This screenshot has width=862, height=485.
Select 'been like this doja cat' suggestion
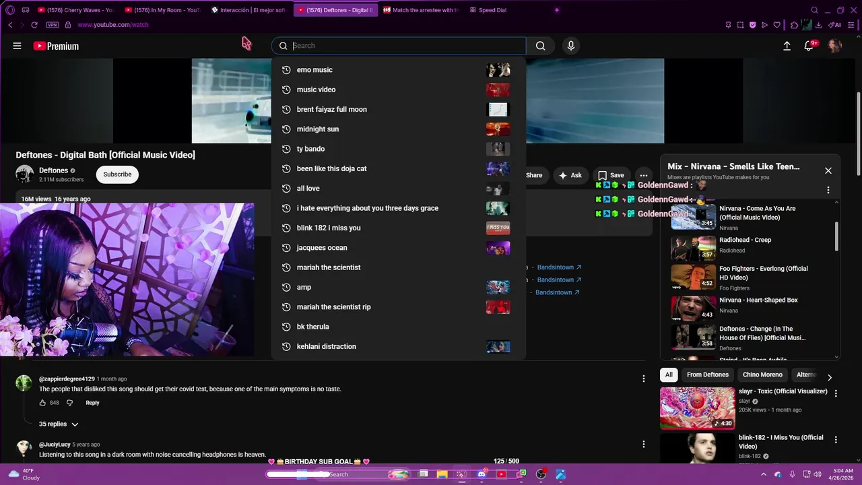(x=398, y=168)
